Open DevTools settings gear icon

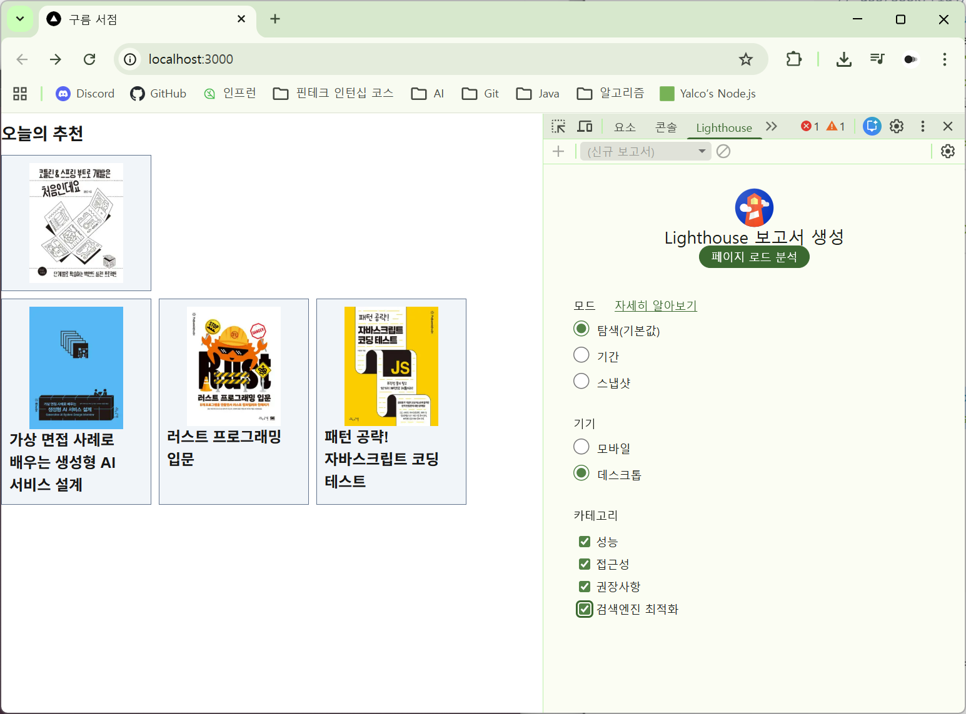pyautogui.click(x=897, y=126)
